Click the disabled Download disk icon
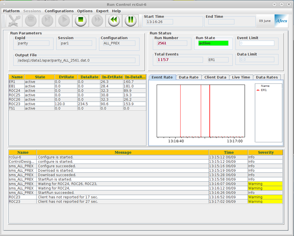 [x=31, y=20]
